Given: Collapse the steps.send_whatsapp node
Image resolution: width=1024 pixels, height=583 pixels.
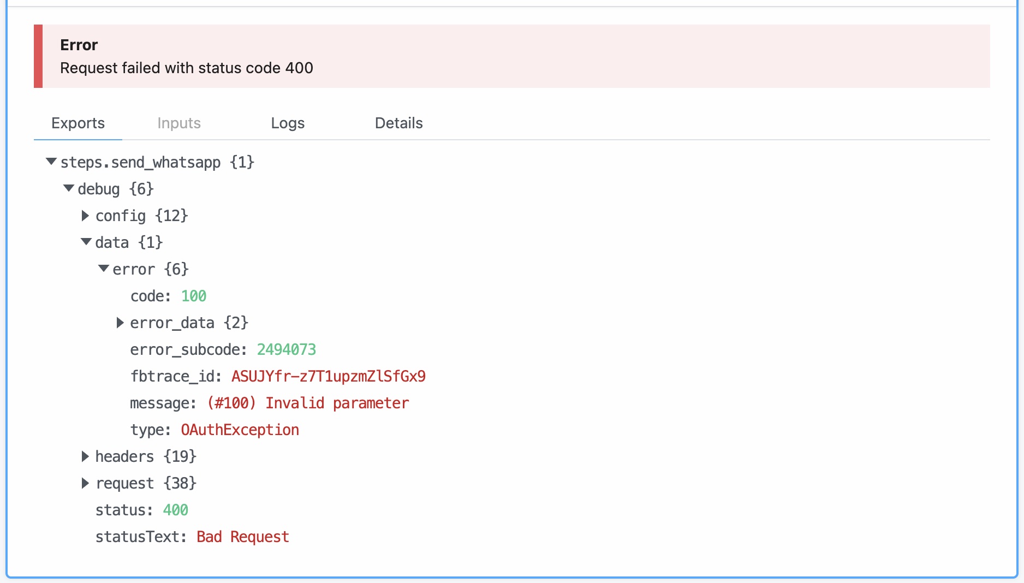Looking at the screenshot, I should coord(51,162).
